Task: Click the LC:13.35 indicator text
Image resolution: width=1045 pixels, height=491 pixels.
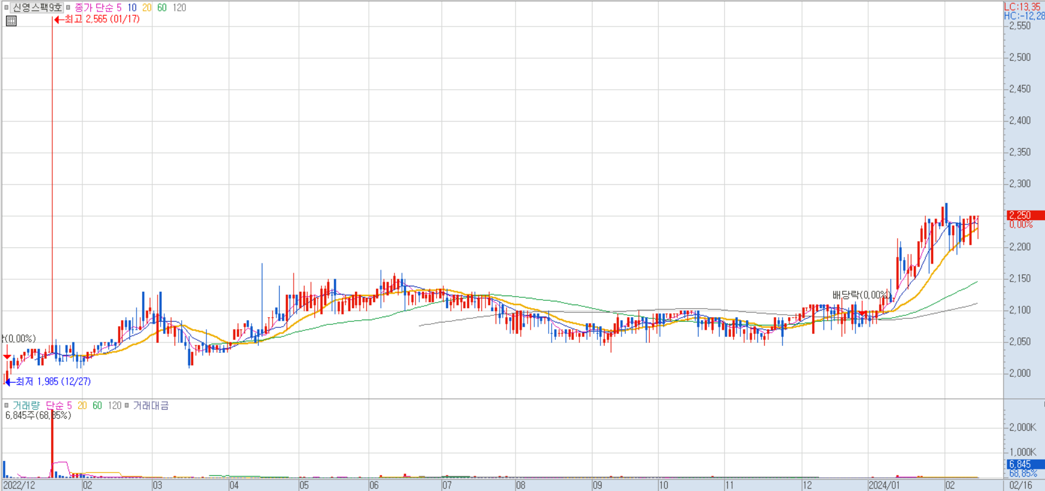Action: pos(1022,7)
